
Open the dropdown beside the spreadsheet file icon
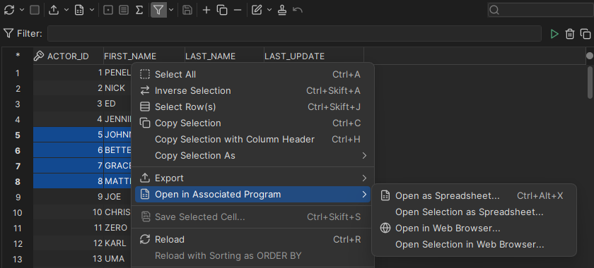pos(92,10)
